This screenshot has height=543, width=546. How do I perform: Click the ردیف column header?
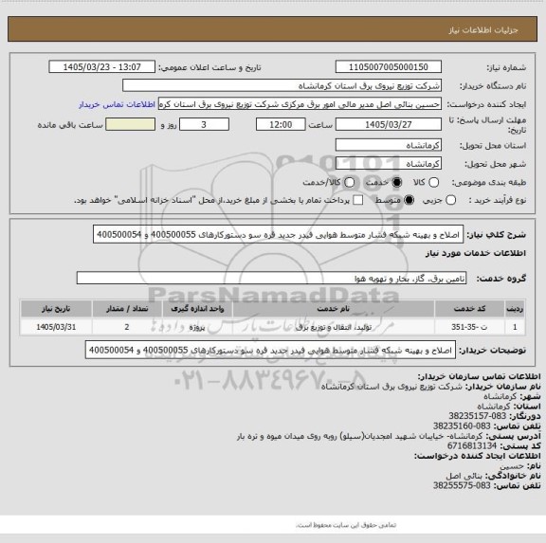(x=515, y=309)
